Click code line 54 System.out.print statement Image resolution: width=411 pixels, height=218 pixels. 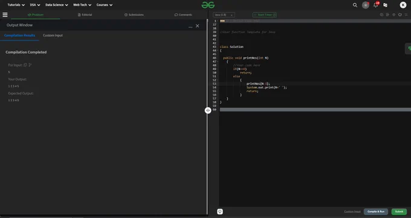[267, 87]
